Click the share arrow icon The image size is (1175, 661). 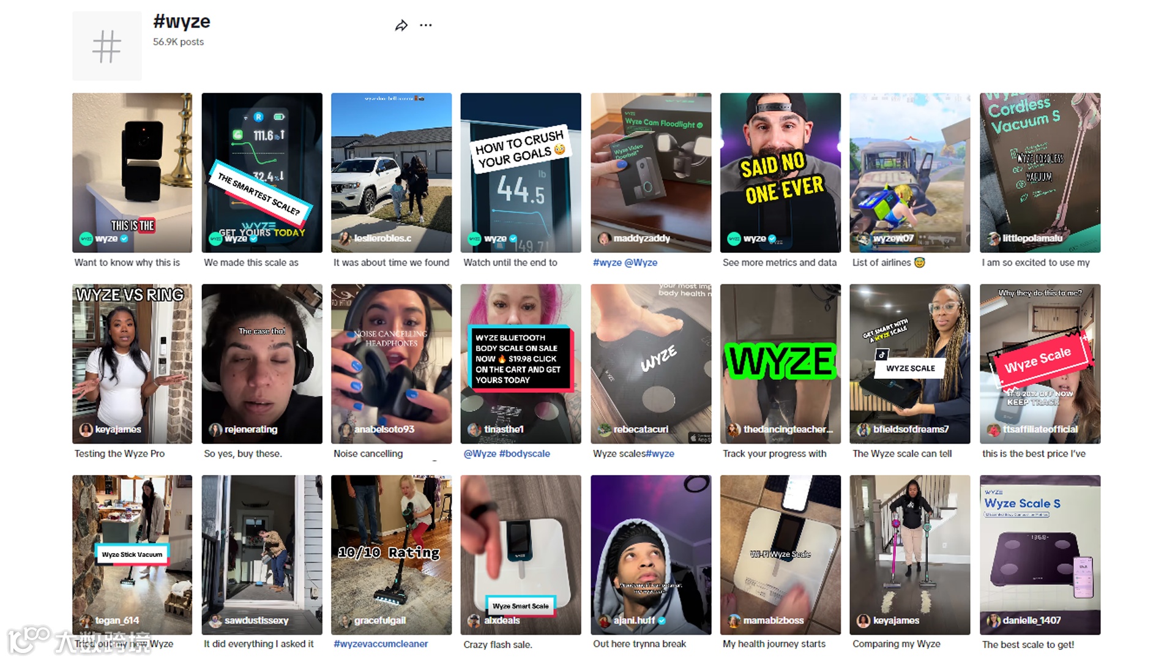tap(401, 26)
